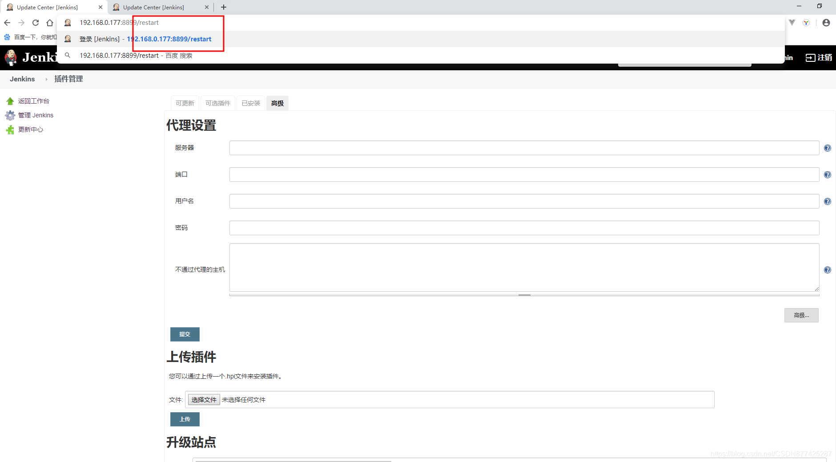
Task: Select the 高级 tab
Action: pyautogui.click(x=277, y=103)
